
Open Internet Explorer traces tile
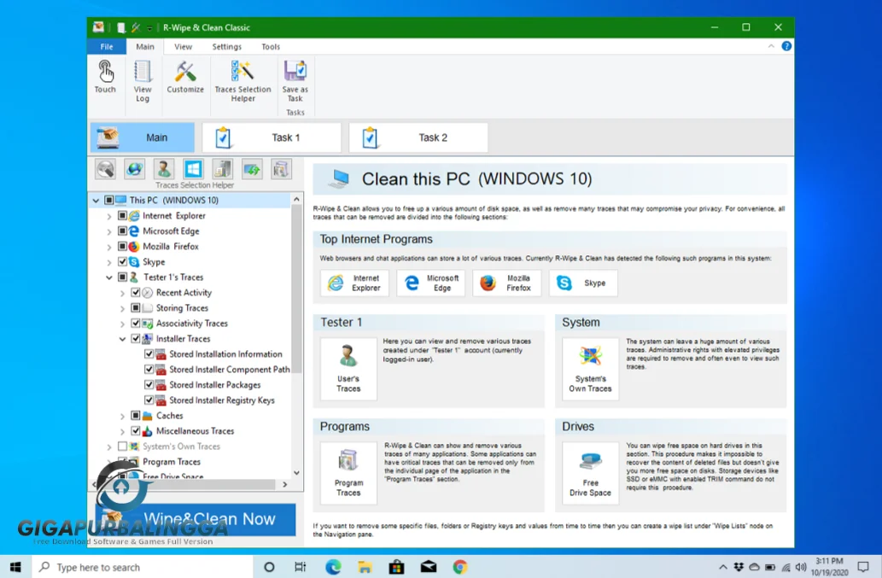354,283
